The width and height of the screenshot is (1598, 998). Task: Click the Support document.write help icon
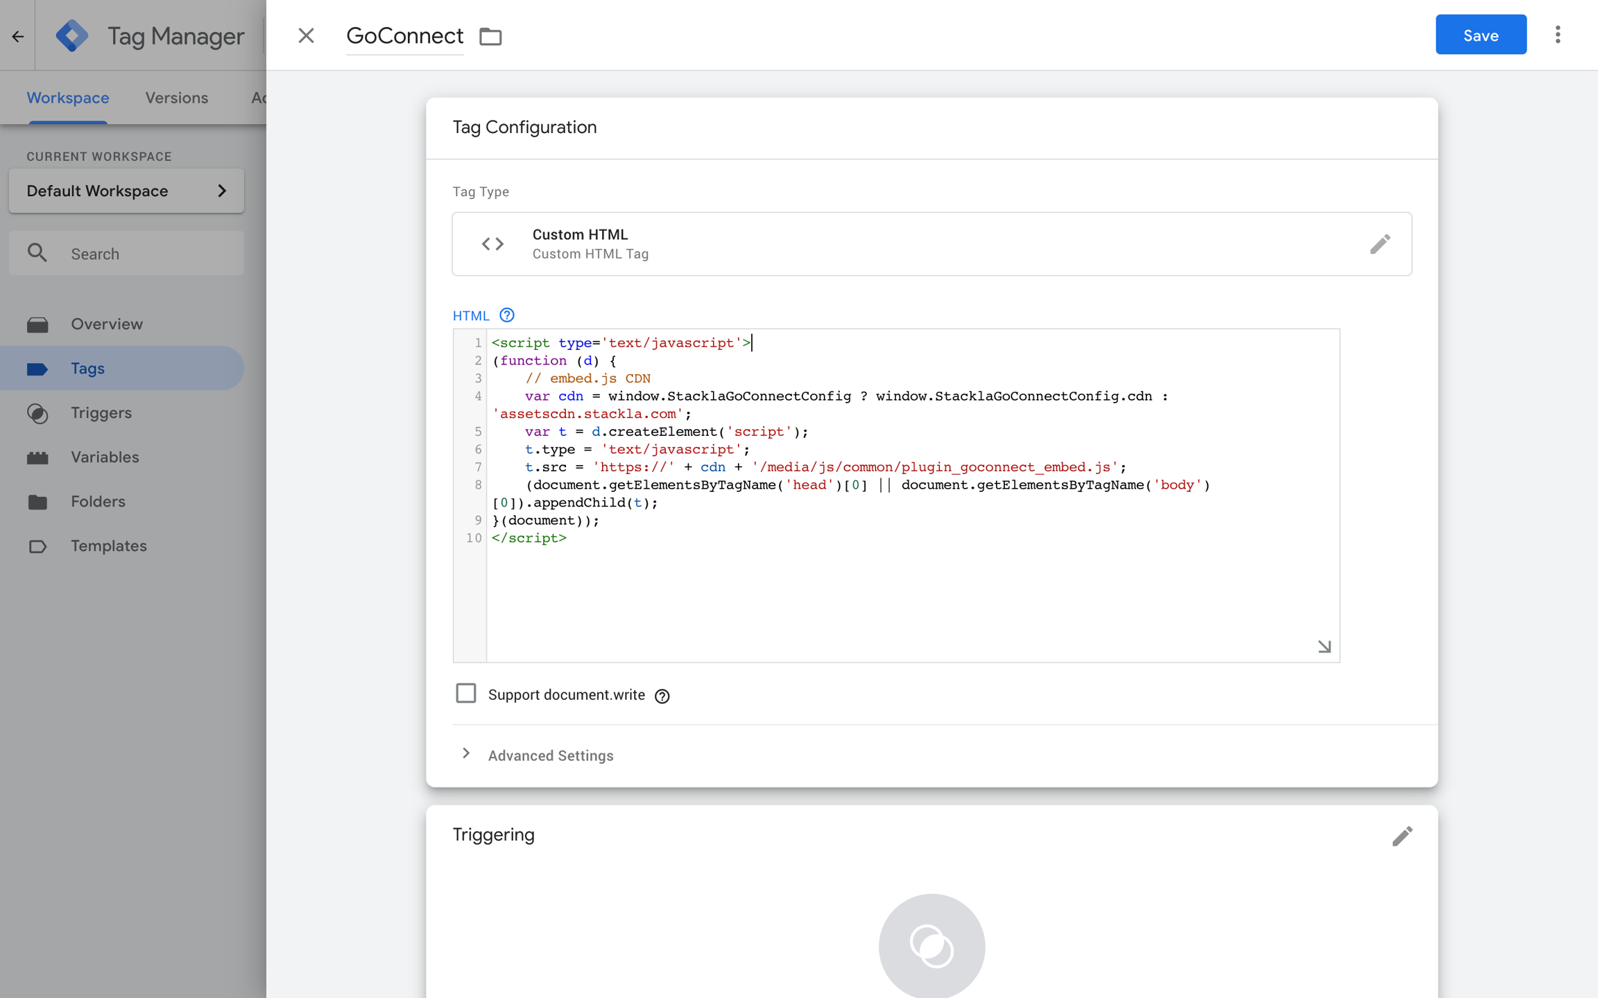coord(662,696)
